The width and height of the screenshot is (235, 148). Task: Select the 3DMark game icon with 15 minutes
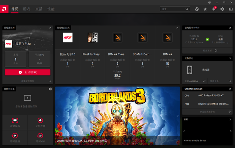[x=167, y=37]
